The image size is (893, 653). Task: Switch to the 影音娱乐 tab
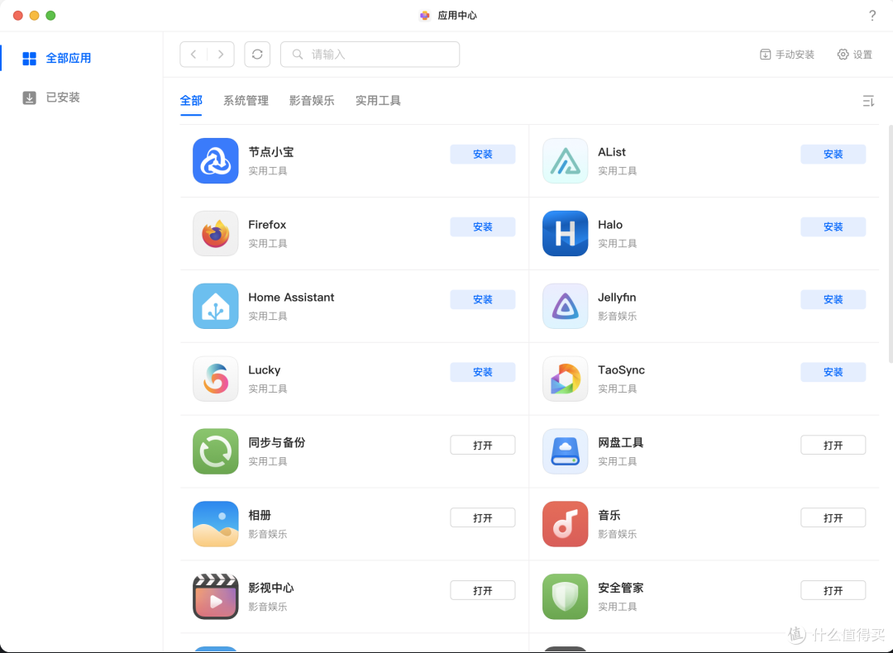point(312,101)
